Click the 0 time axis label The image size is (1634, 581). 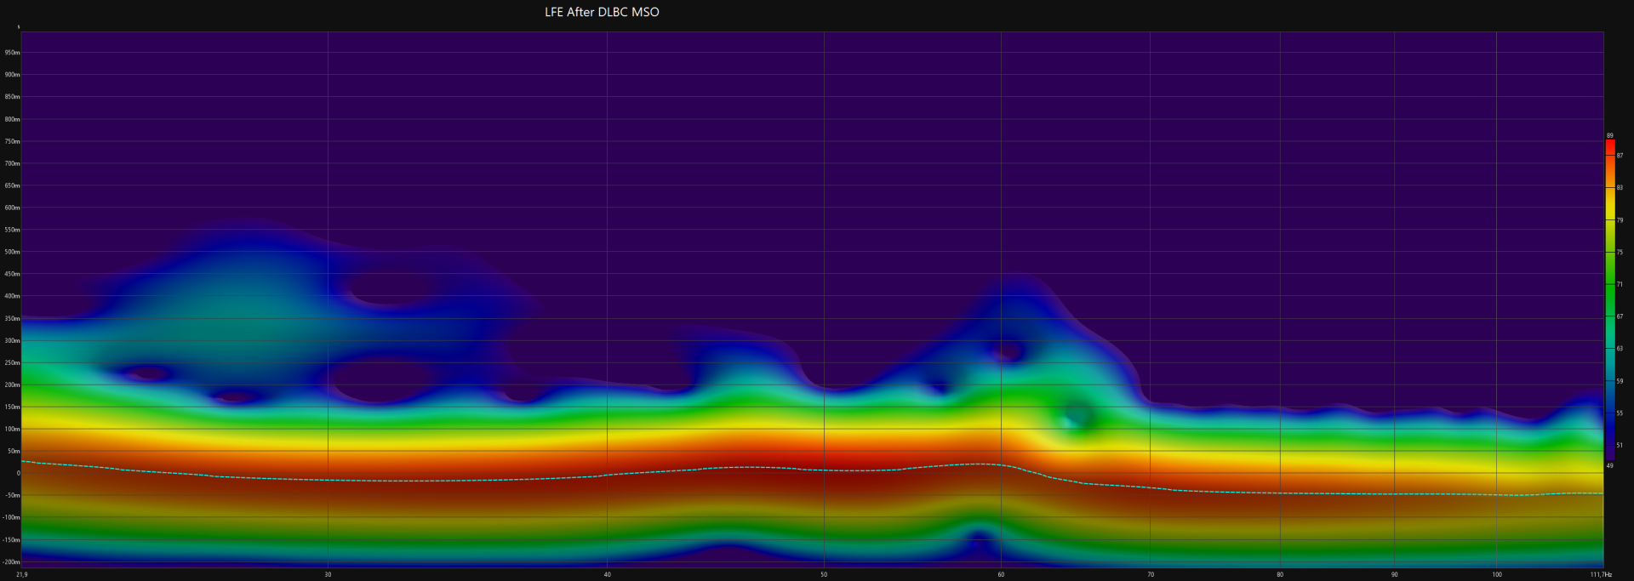tap(18, 474)
